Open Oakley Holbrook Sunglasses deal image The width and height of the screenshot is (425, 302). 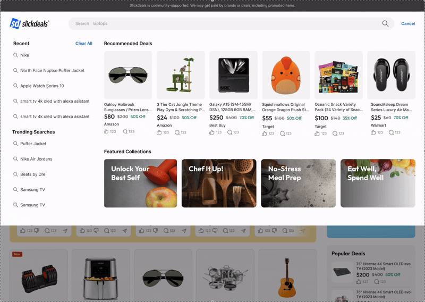(x=128, y=75)
